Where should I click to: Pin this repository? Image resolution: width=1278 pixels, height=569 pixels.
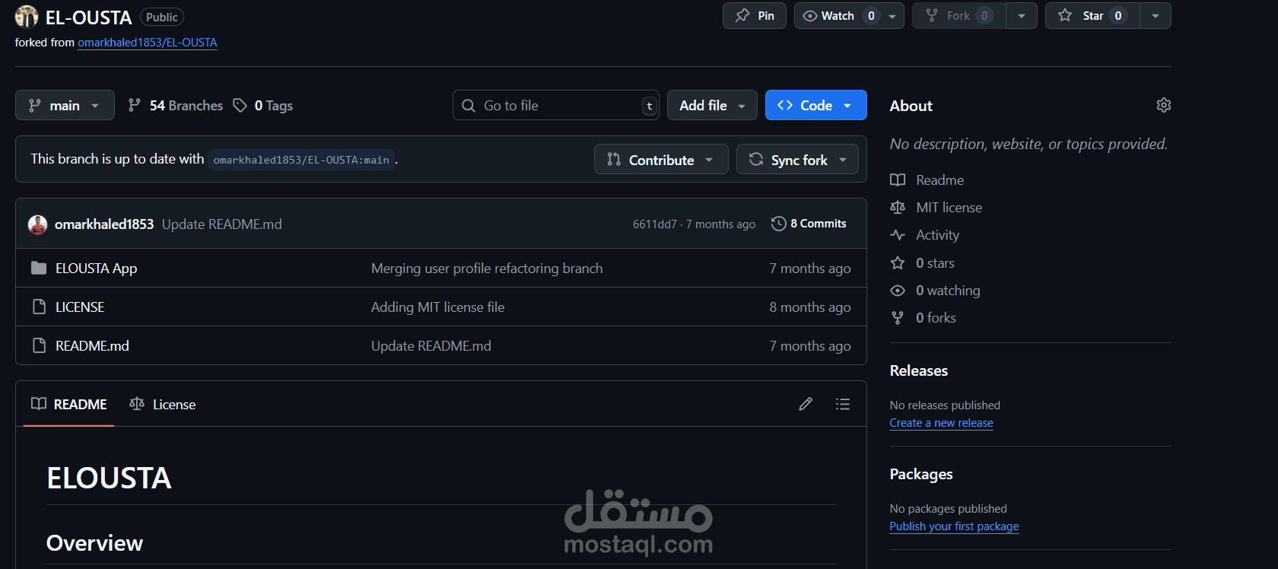point(755,16)
